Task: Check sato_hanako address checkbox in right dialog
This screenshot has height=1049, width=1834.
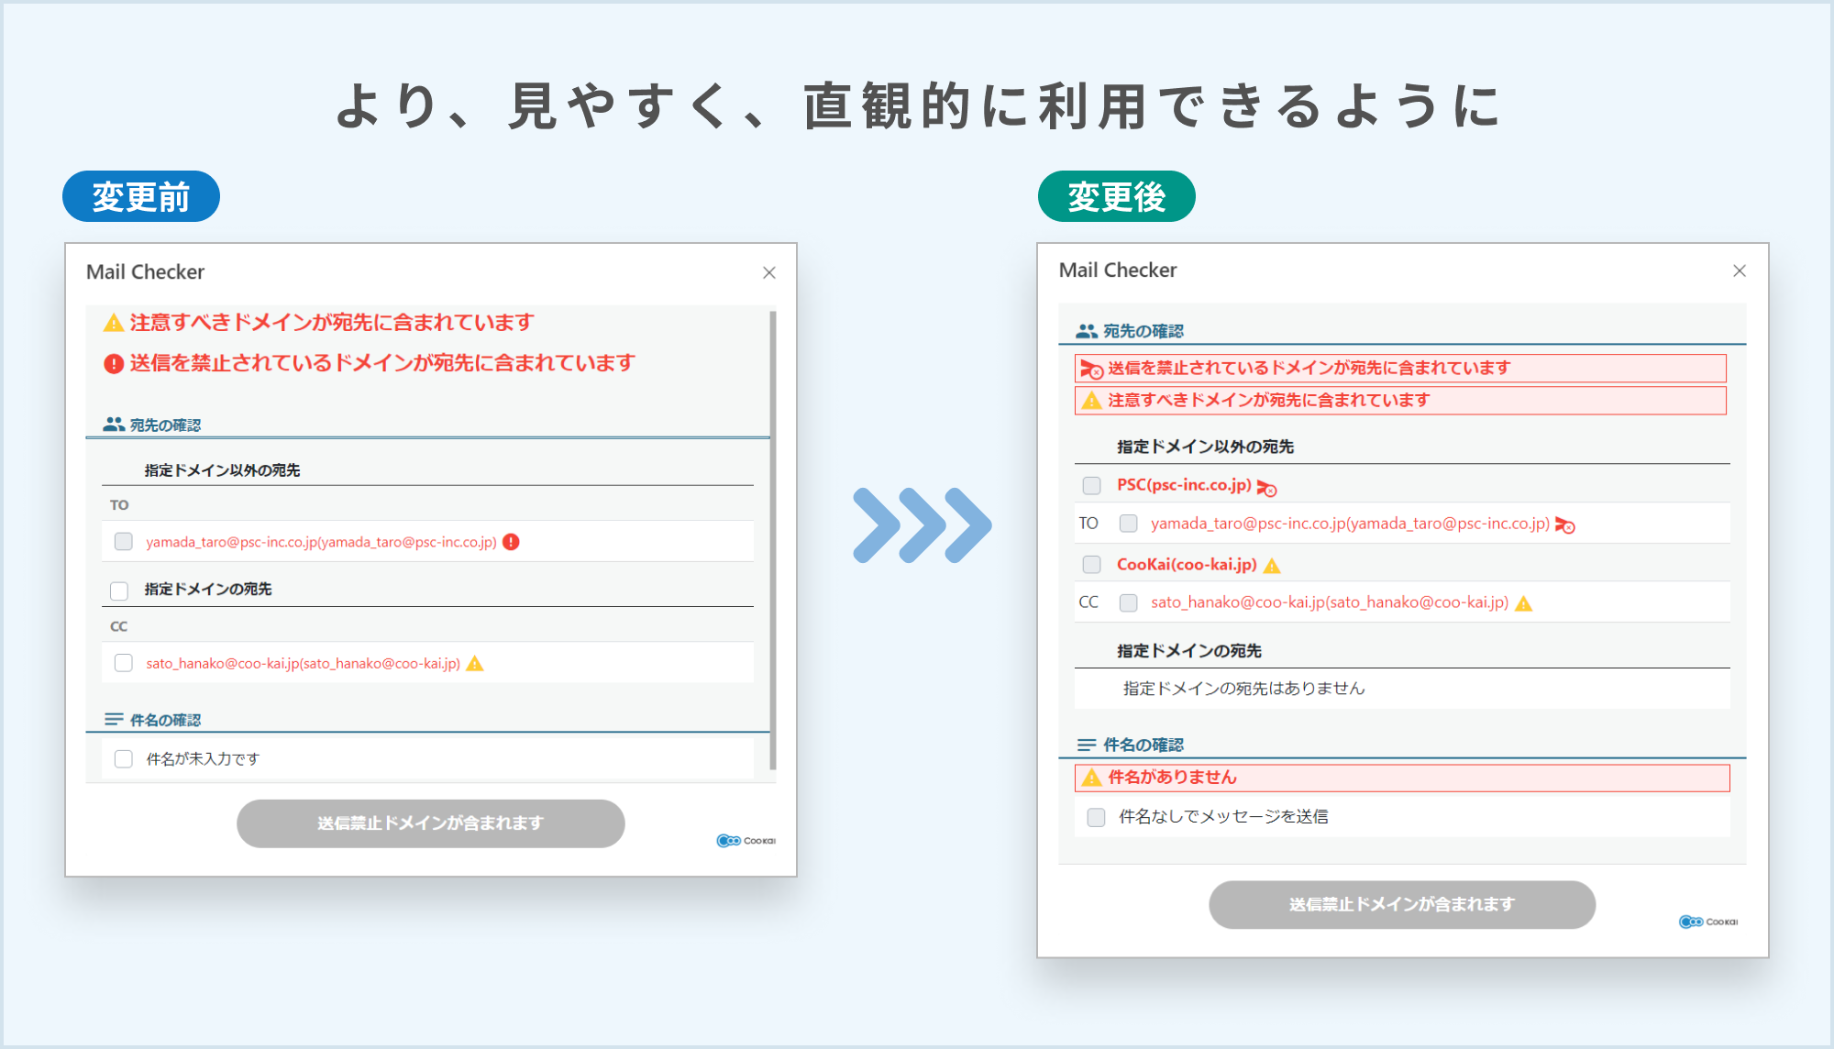Action: pyautogui.click(x=1129, y=602)
